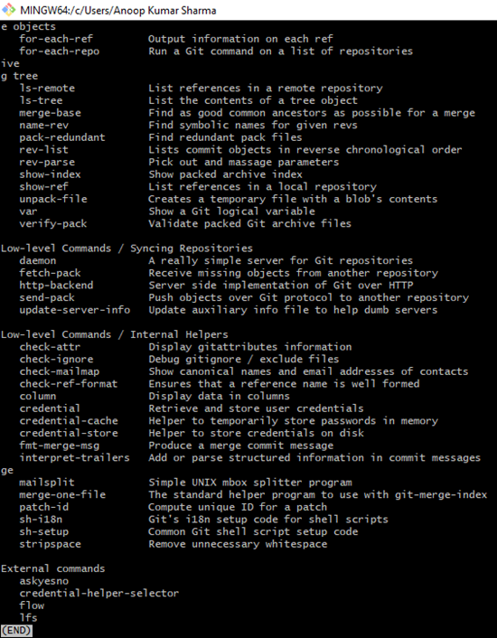Click the 'lfs' external command
Screen dimensions: 497x638
(x=29, y=617)
